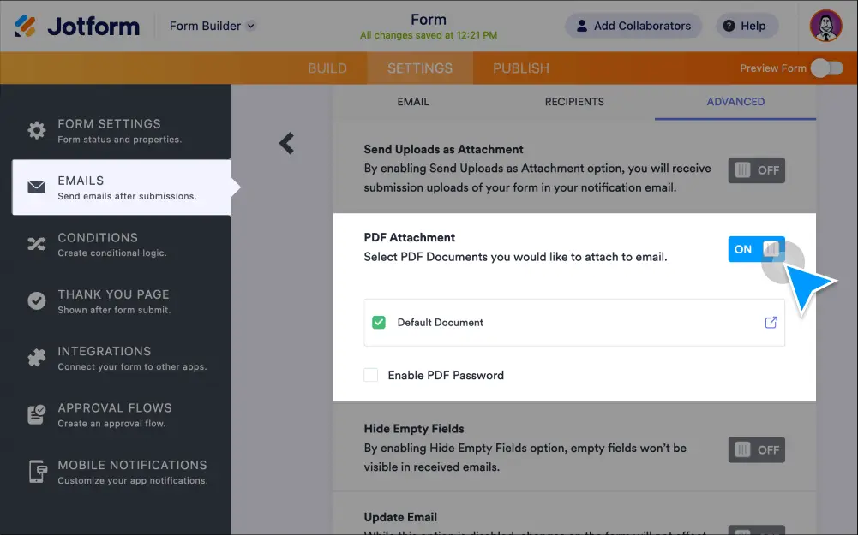The image size is (858, 535).
Task: Check the Enable PDF Password box
Action: [x=373, y=375]
